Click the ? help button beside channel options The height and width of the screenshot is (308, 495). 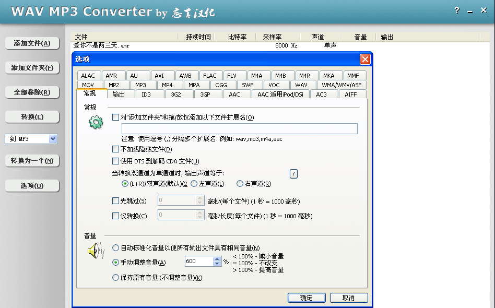[x=293, y=174]
